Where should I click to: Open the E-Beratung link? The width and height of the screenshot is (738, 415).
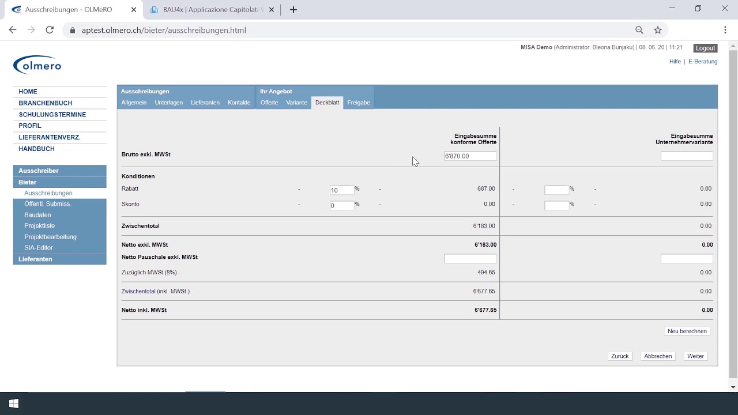click(703, 62)
